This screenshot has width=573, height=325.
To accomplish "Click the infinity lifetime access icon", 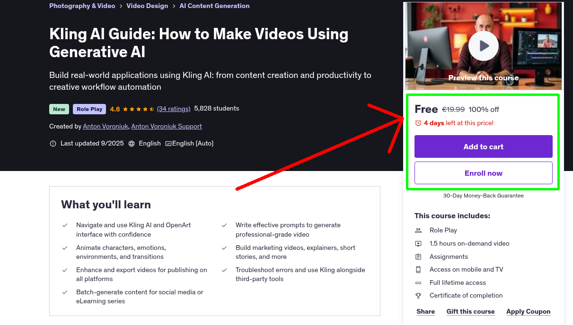I will tap(418, 283).
